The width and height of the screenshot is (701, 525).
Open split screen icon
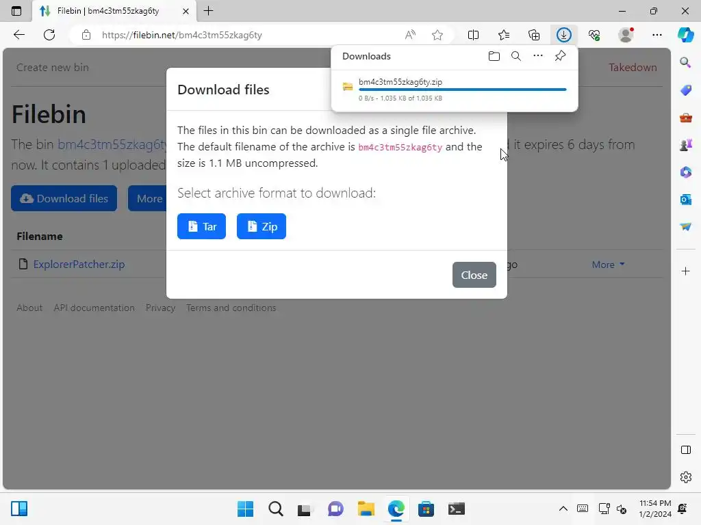click(x=473, y=35)
